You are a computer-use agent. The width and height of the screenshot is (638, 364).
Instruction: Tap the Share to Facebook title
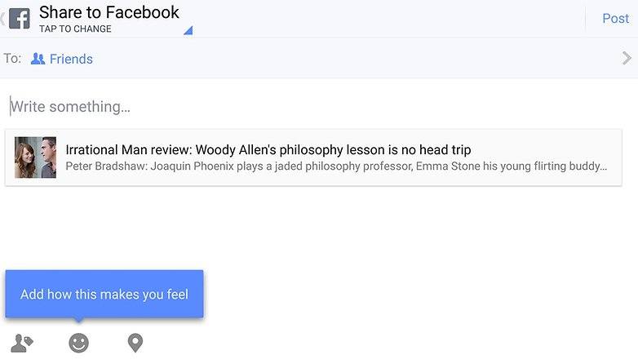109,12
